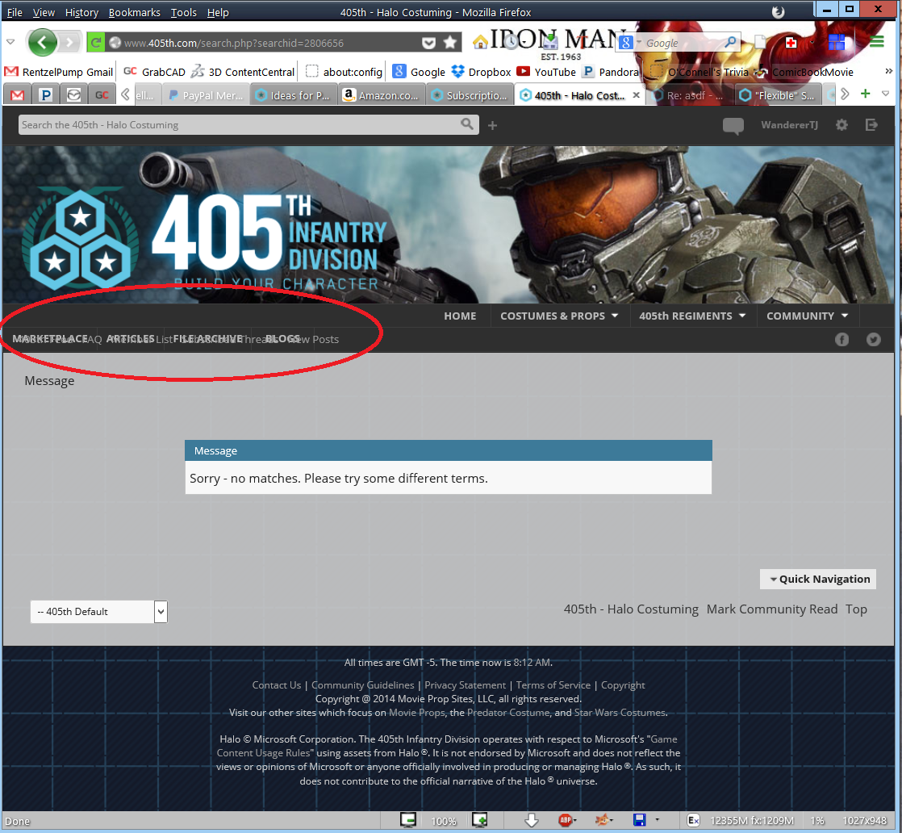
Task: Zoom out with the status bar monitor-minus icon
Action: point(408,820)
